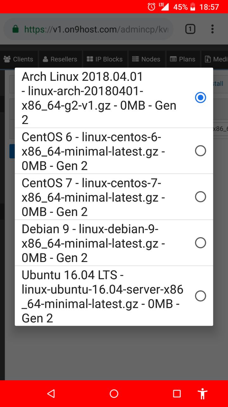Choose the CentOS 6 radio option

pyautogui.click(x=200, y=151)
